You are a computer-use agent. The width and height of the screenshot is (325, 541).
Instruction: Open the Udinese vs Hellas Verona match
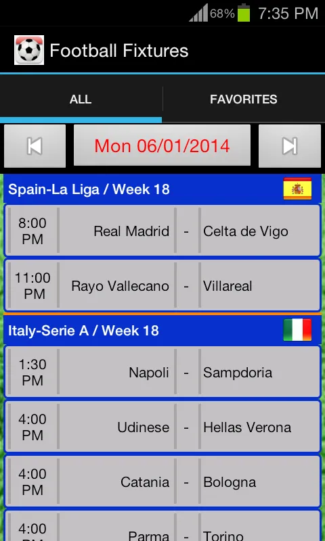(x=162, y=427)
